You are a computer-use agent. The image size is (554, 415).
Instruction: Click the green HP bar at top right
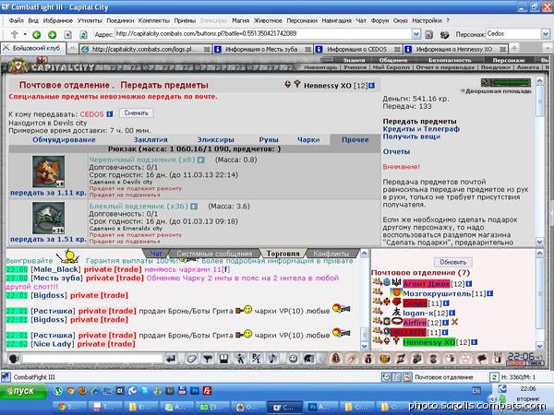click(x=511, y=83)
